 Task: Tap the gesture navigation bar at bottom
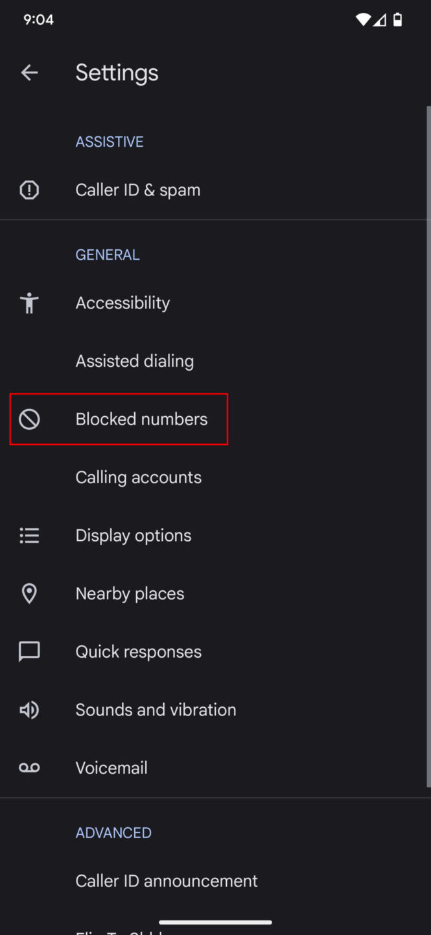click(x=215, y=922)
